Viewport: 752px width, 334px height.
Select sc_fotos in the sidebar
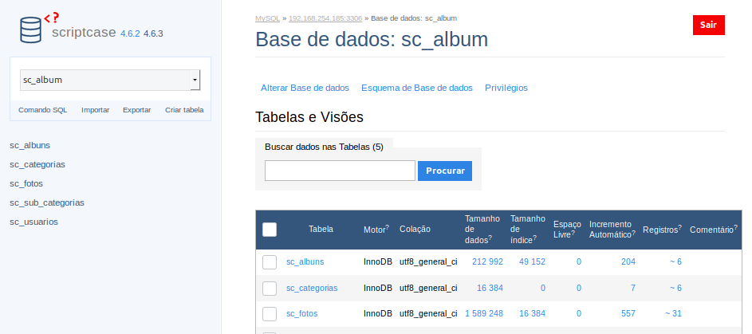26,183
